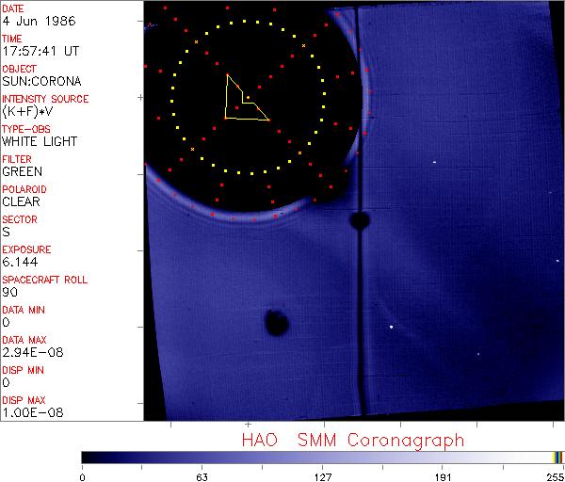Click the bright white star below center-right
Image resolution: width=565 pixels, height=482 pixels.
pyautogui.click(x=391, y=328)
